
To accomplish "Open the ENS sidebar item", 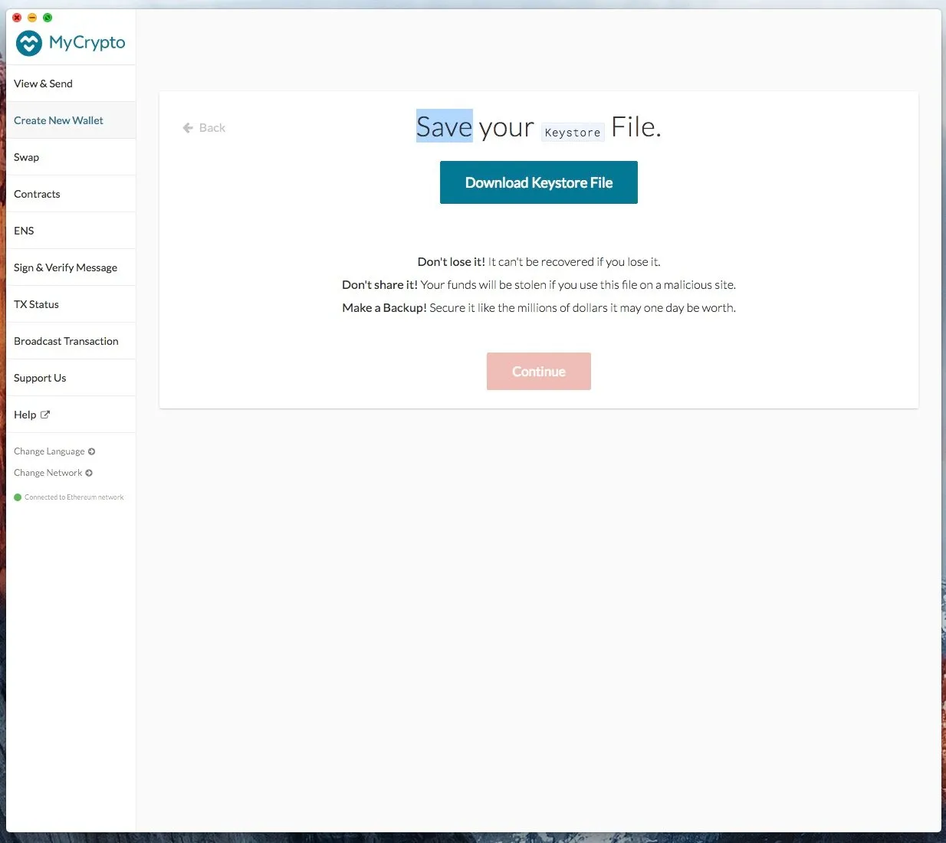I will pyautogui.click(x=71, y=231).
